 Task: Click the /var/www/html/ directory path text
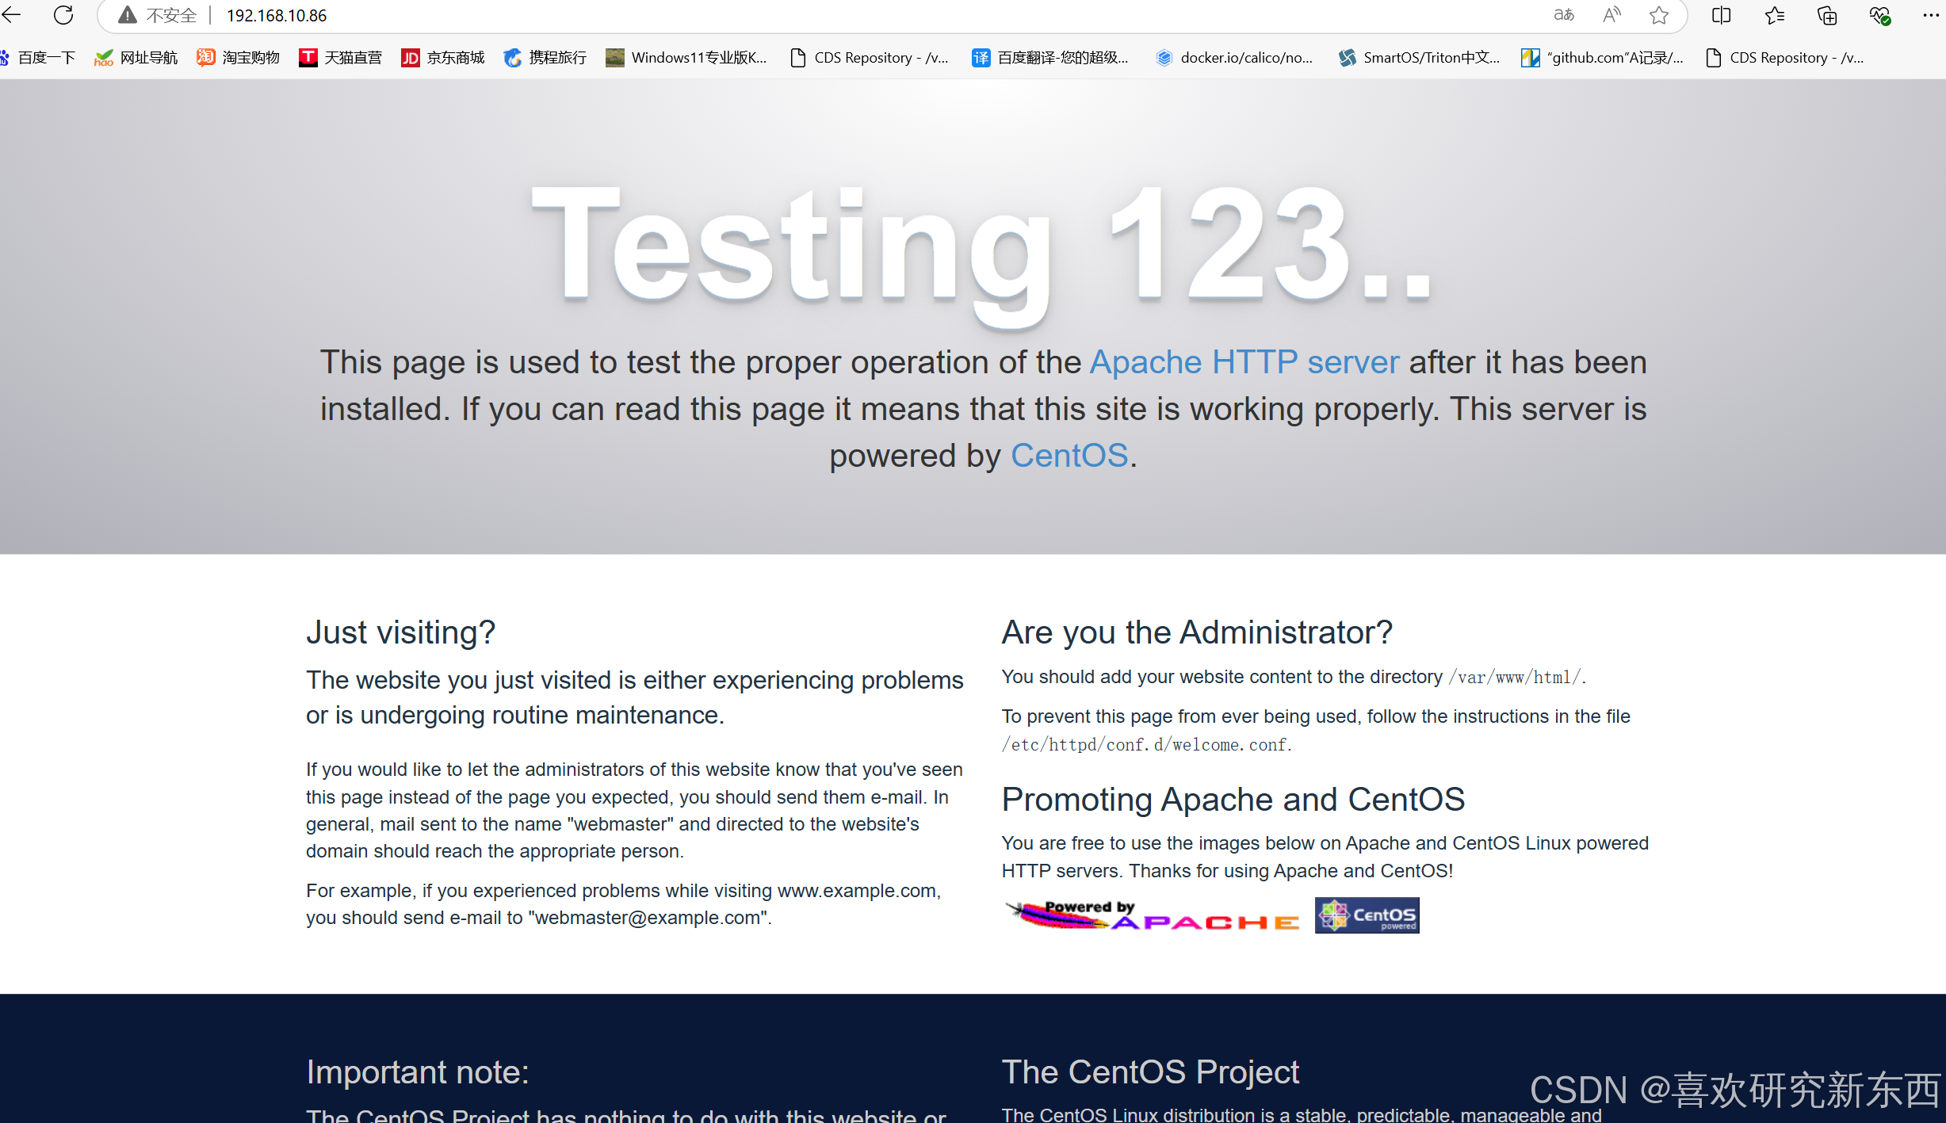(1515, 678)
